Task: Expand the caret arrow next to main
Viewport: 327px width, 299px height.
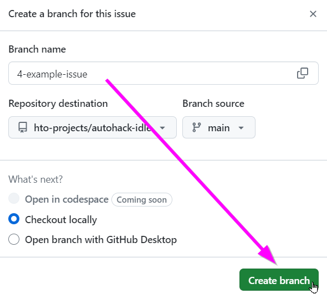Action: 241,128
